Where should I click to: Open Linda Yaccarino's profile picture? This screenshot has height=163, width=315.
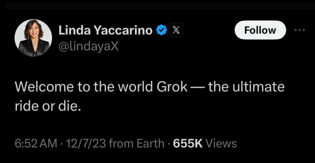point(33,38)
